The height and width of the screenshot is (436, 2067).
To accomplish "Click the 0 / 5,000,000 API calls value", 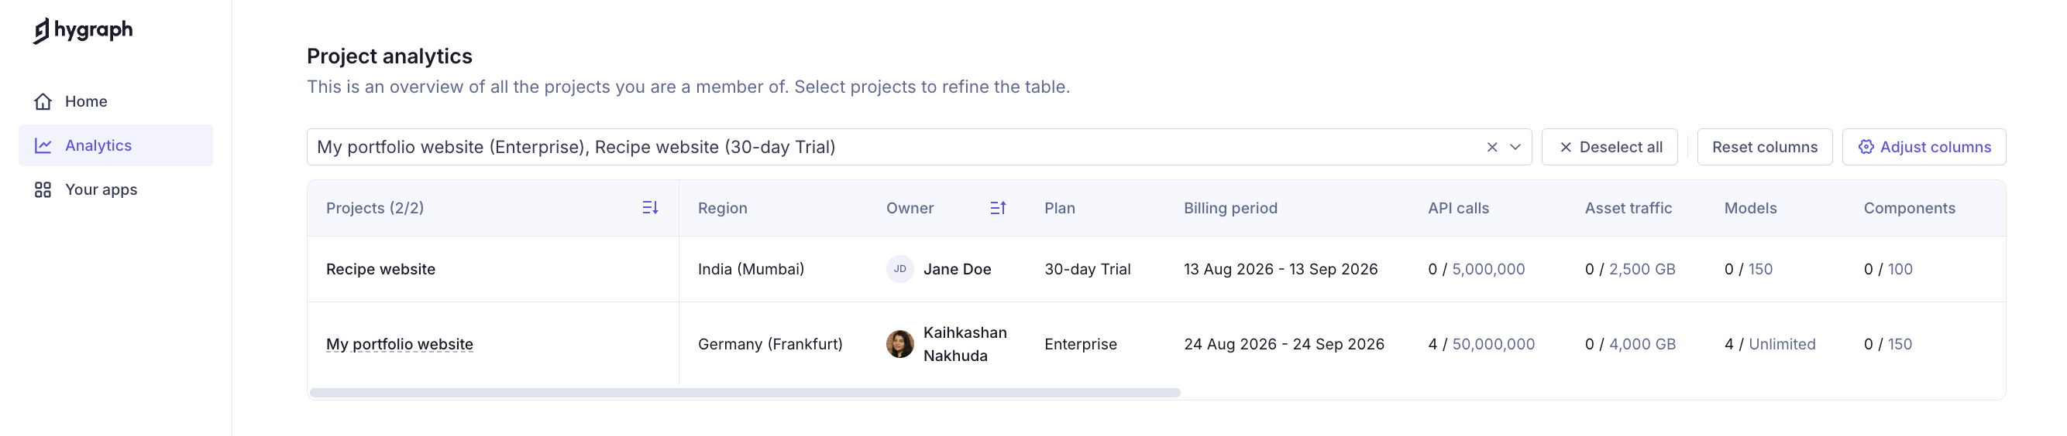I will pos(1477,270).
